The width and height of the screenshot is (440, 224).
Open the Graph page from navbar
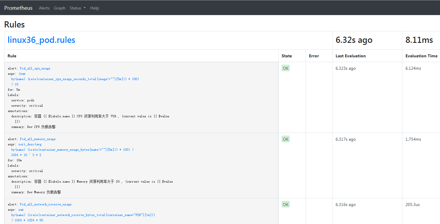tap(60, 8)
